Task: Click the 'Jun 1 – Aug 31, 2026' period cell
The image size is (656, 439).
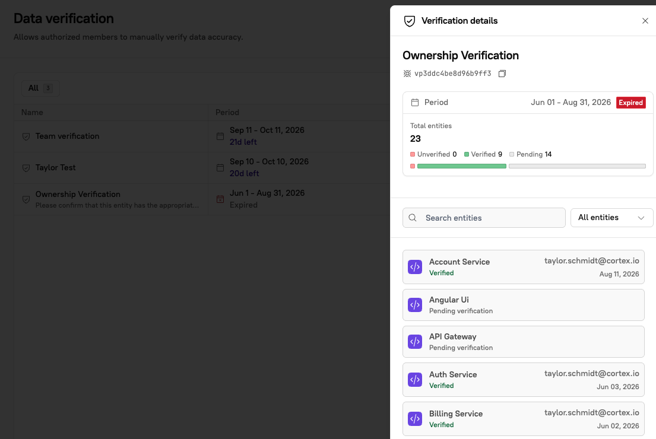Action: click(x=267, y=193)
